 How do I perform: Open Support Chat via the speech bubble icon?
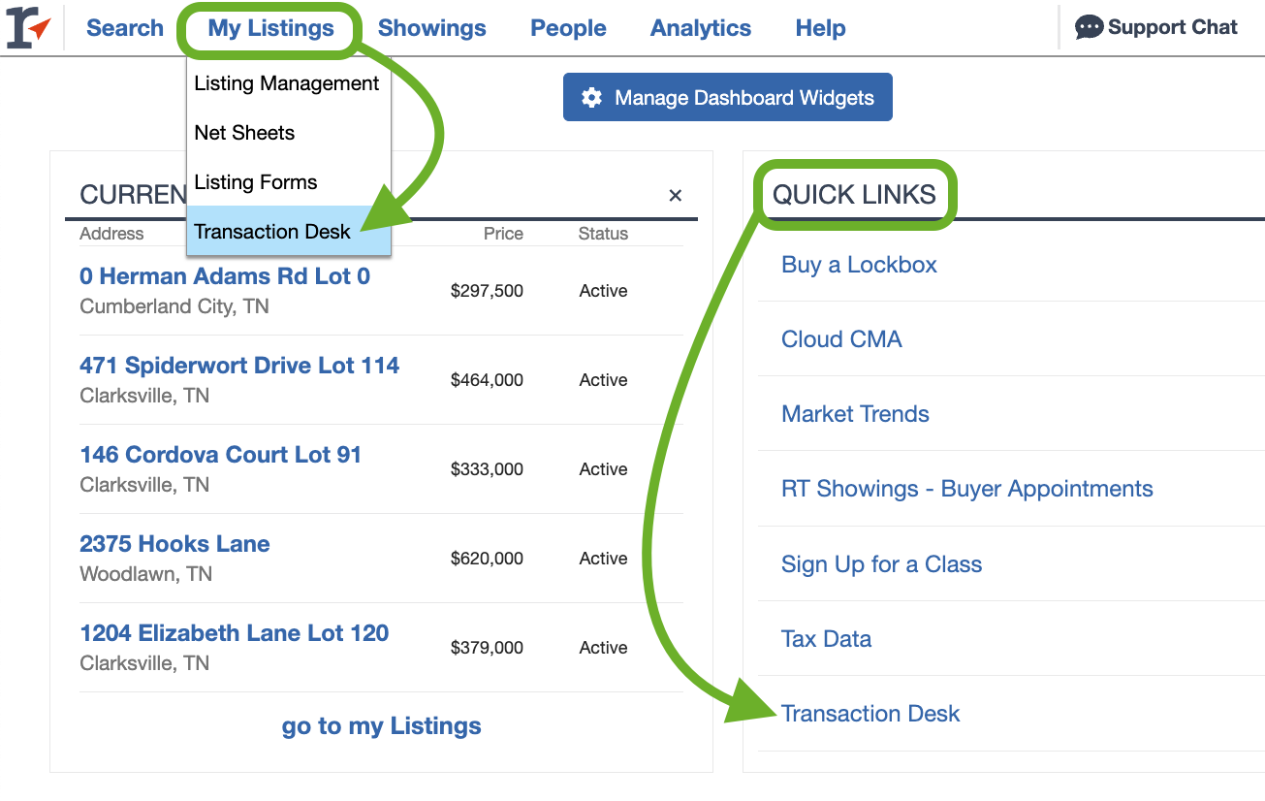pyautogui.click(x=1089, y=27)
